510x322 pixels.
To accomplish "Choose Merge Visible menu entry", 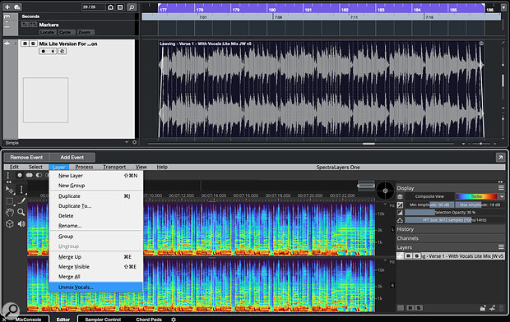I will (95, 267).
